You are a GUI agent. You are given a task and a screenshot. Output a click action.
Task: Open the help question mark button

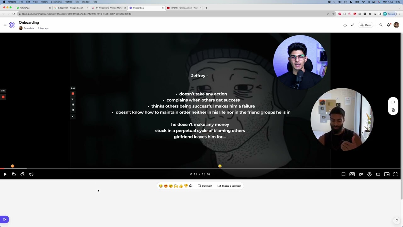pos(397,221)
